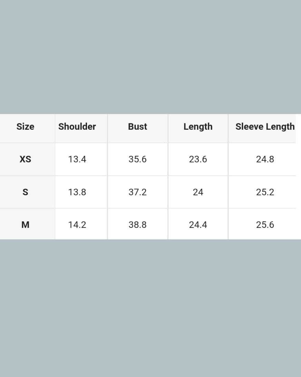Click the S size row label
Image resolution: width=301 pixels, height=377 pixels.
click(25, 192)
